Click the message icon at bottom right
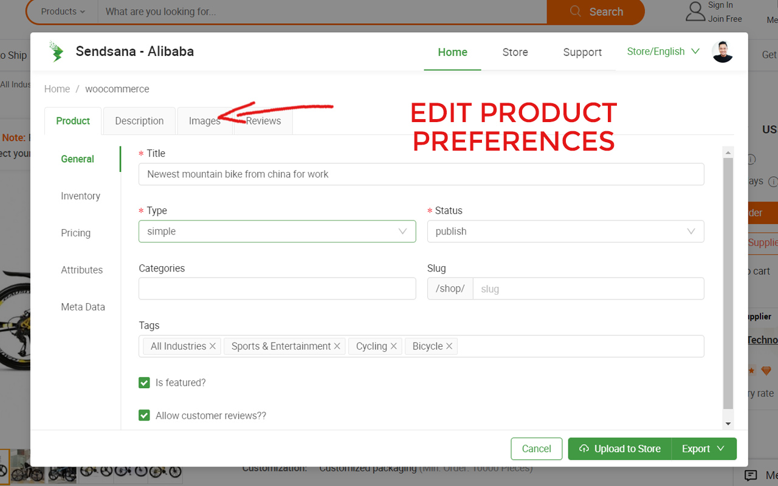The height and width of the screenshot is (486, 778). point(751,475)
